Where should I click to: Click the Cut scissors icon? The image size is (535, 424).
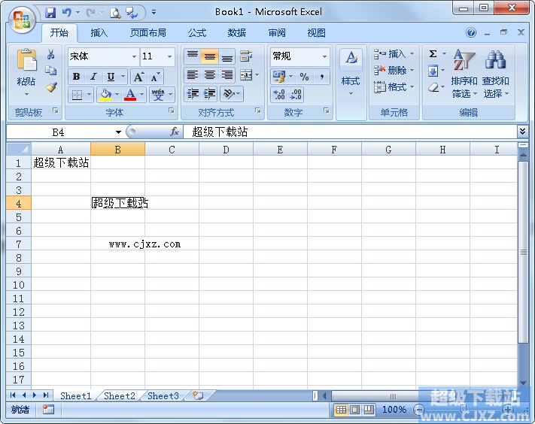click(51, 54)
